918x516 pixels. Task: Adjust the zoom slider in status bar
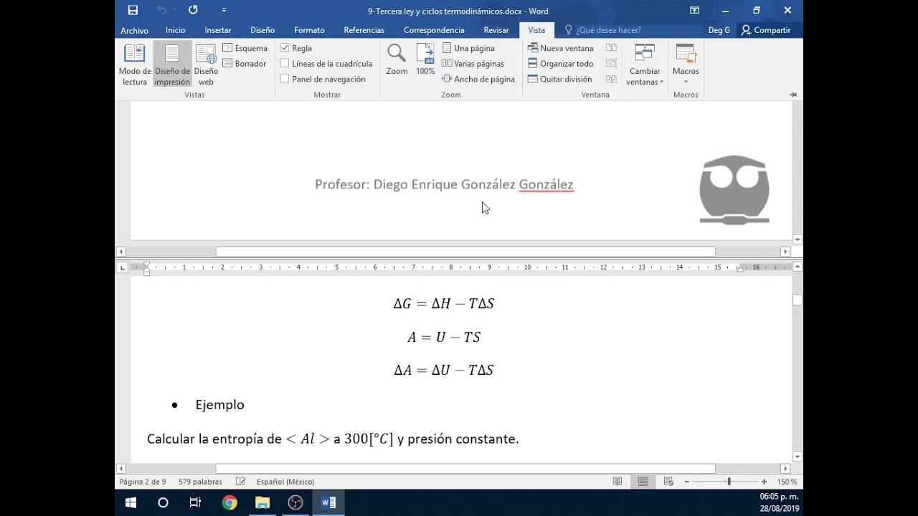pos(729,482)
